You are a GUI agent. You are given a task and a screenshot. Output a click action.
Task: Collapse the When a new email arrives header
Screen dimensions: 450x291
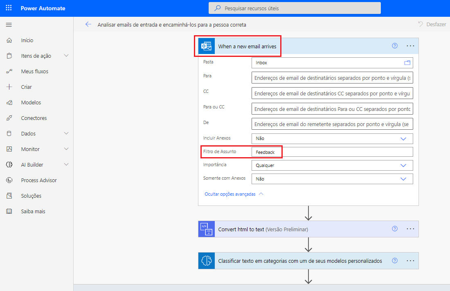pyautogui.click(x=308, y=46)
